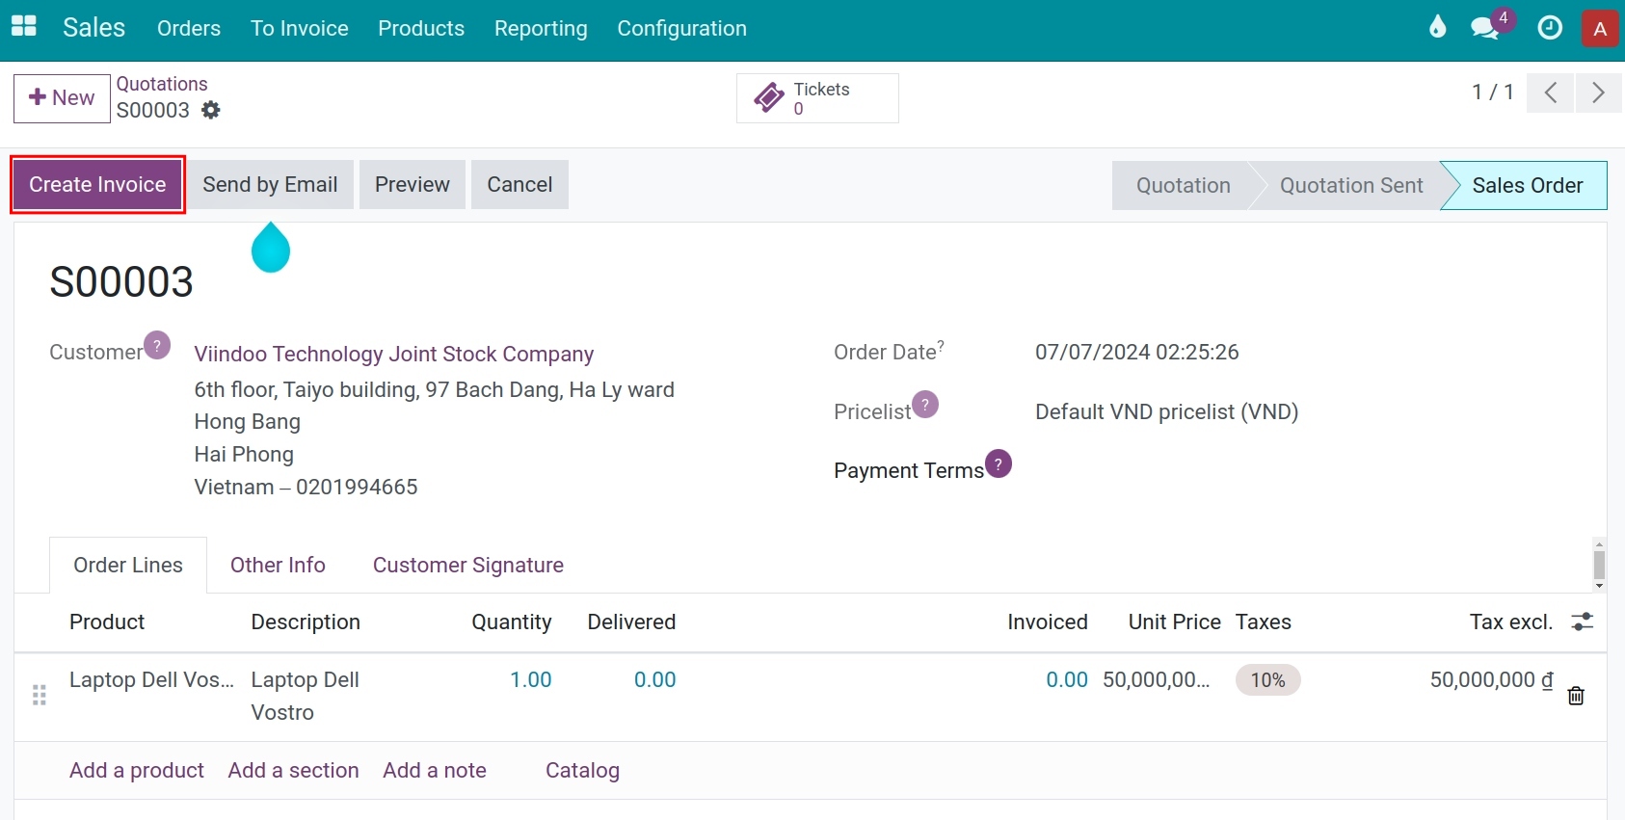Click the Preview button
This screenshot has height=820, width=1625.
tap(413, 185)
